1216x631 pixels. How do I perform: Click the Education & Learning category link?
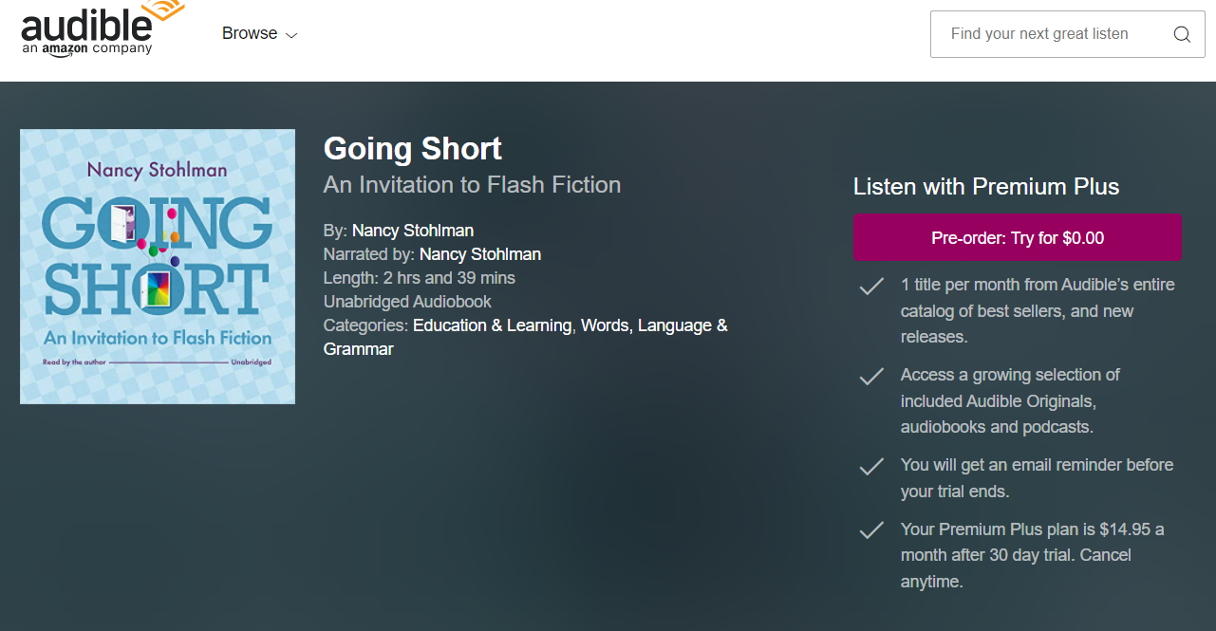[x=492, y=325]
